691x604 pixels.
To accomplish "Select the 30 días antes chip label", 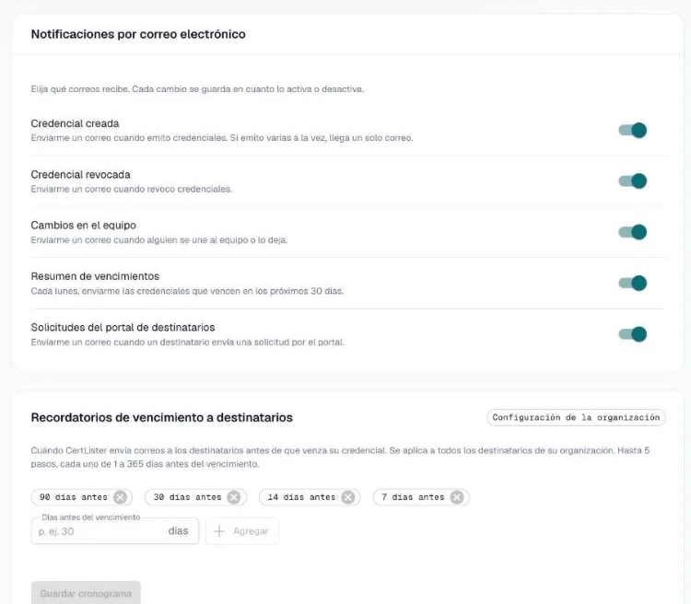I will click(x=187, y=497).
